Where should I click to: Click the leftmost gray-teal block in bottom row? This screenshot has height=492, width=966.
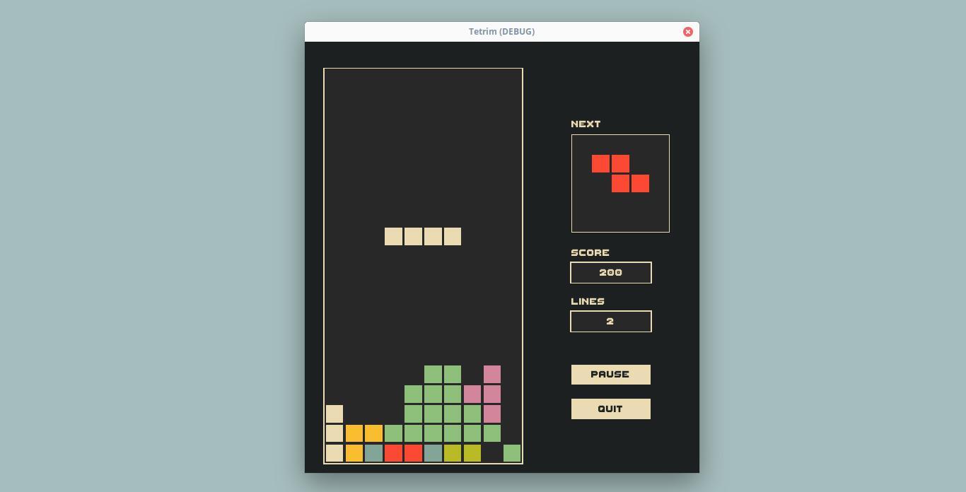coord(374,453)
